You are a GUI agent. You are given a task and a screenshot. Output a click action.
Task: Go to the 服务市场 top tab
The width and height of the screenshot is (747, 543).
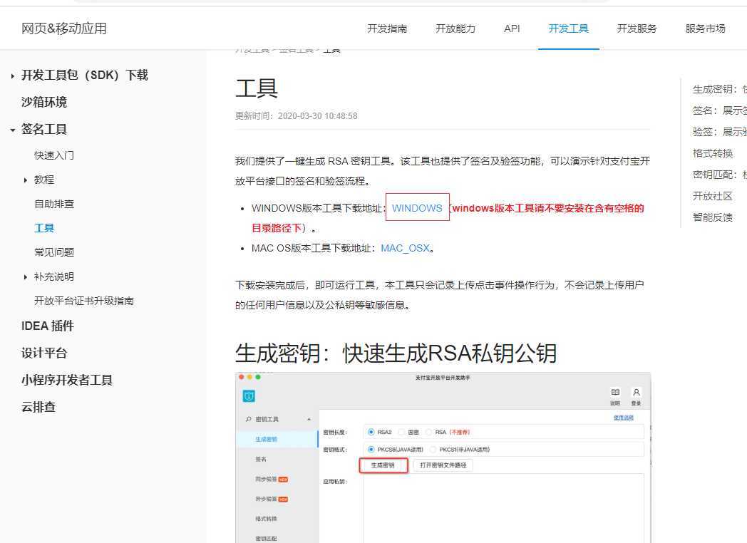pos(705,29)
